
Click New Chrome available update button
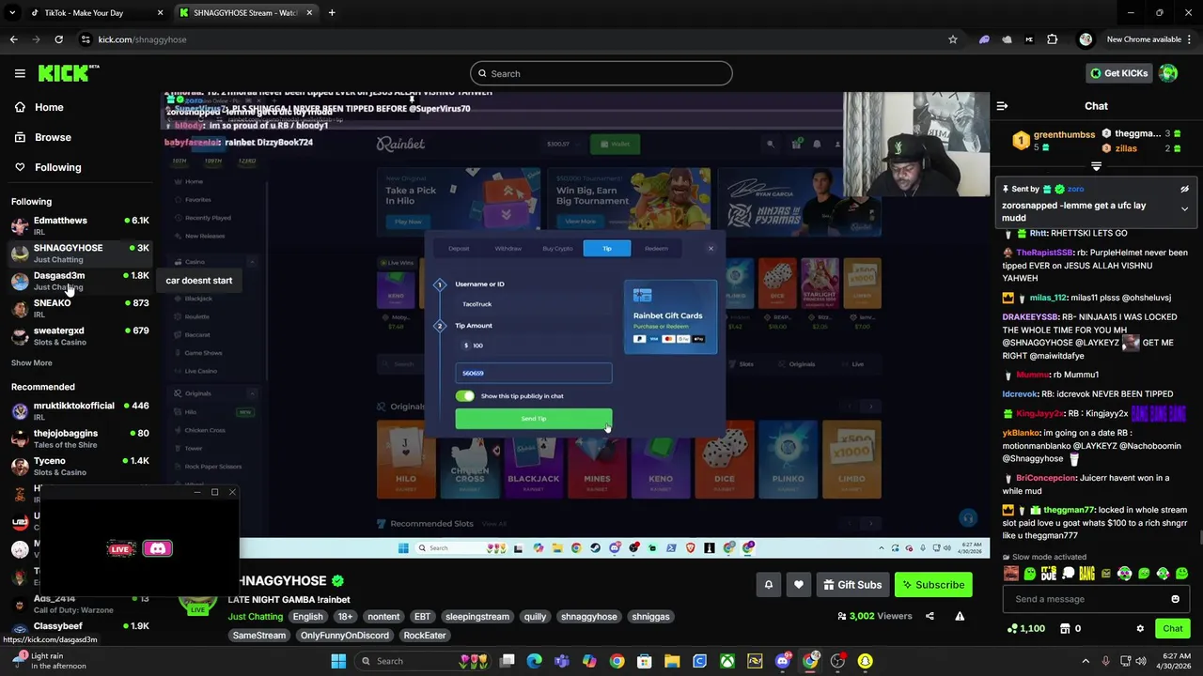tap(1144, 39)
